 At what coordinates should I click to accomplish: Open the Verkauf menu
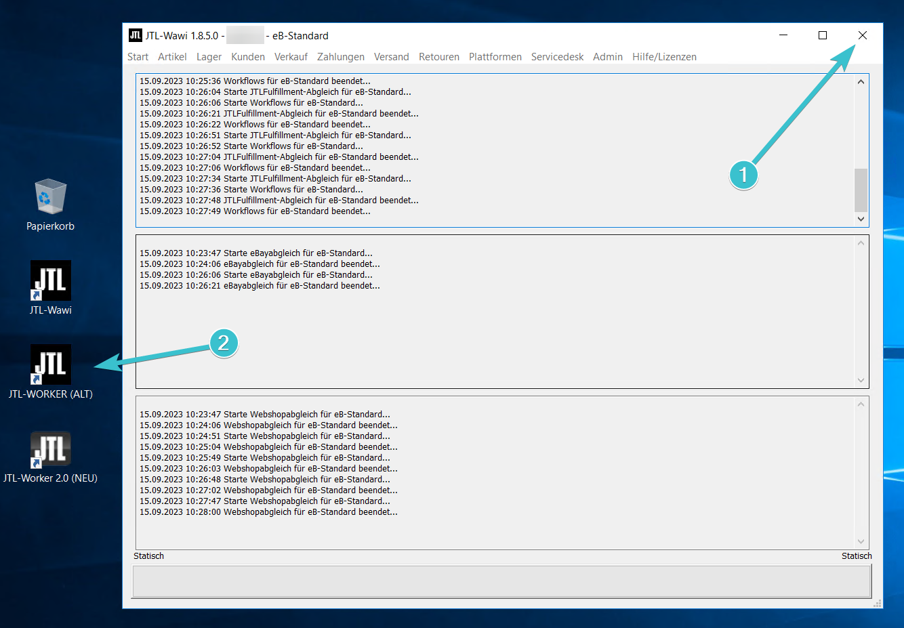pos(291,57)
